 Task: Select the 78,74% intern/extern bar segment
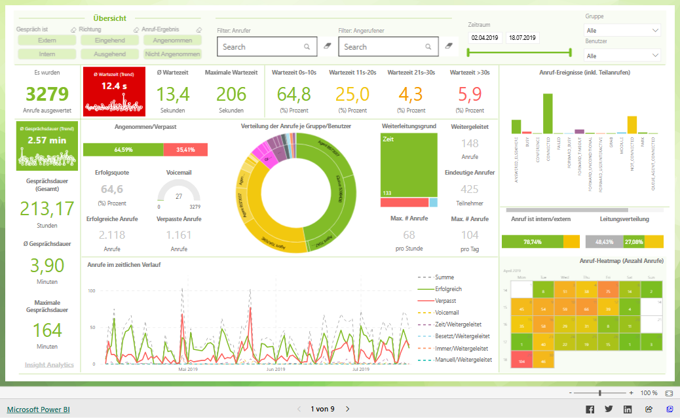click(x=533, y=241)
